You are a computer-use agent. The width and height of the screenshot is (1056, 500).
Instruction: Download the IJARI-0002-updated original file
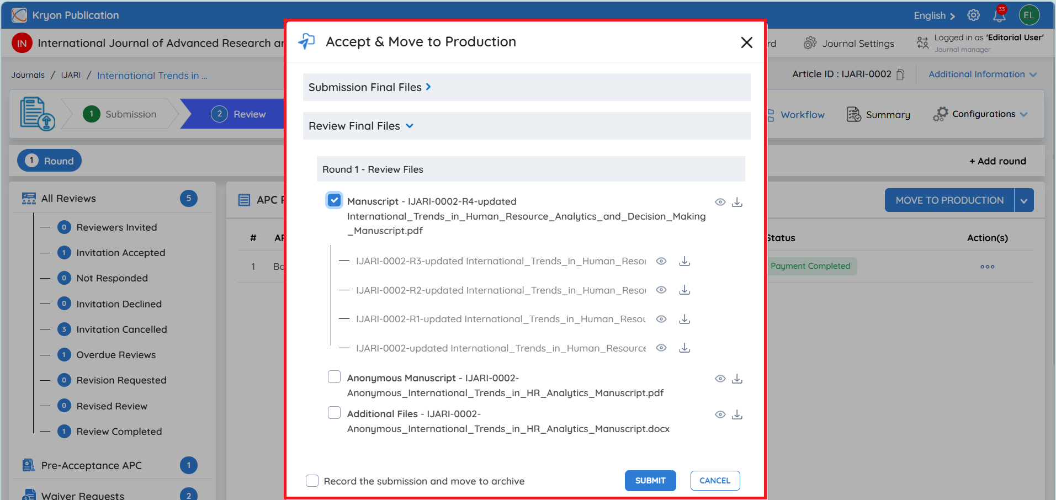point(684,348)
